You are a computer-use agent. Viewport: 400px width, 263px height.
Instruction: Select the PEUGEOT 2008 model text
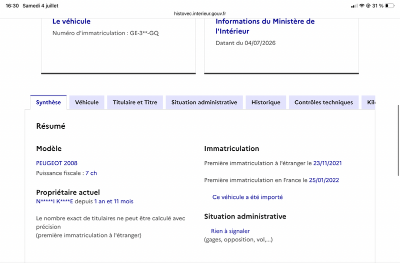click(56, 163)
